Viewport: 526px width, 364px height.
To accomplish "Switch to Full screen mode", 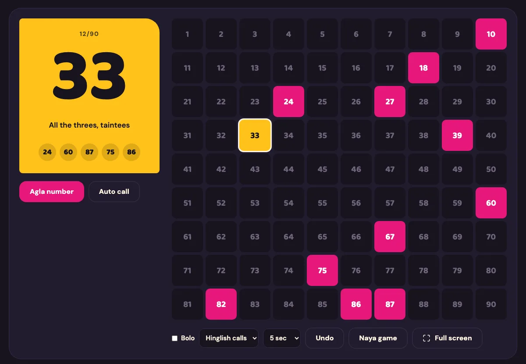I will point(447,338).
